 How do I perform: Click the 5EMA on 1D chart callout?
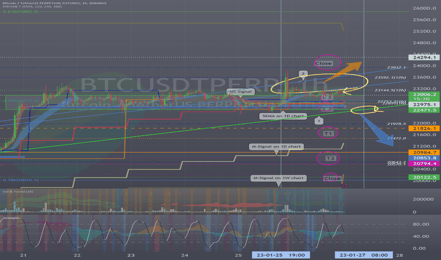pos(282,116)
